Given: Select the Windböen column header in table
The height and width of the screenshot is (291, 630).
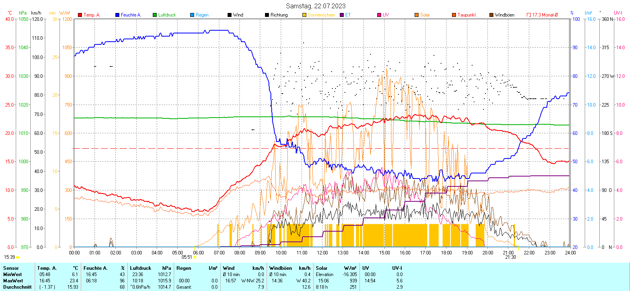Looking at the screenshot, I should coord(281,268).
